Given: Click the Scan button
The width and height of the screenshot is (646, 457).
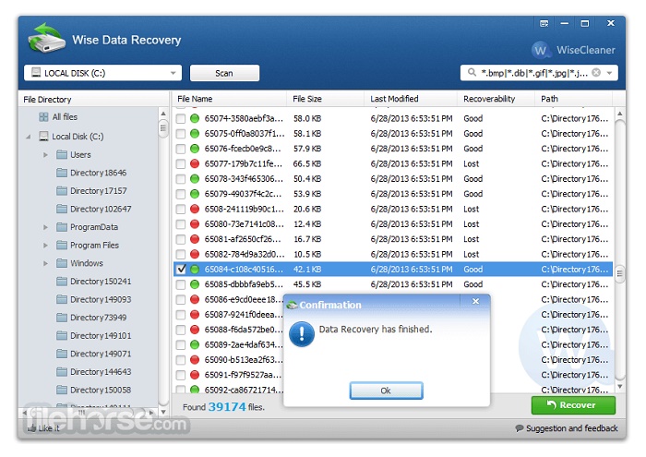Looking at the screenshot, I should (224, 73).
